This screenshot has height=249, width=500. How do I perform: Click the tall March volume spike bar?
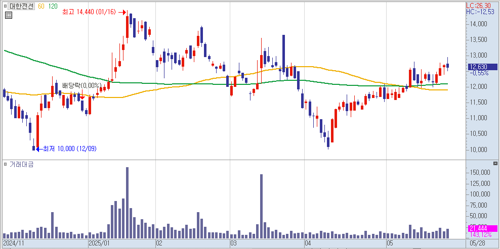tap(261, 207)
